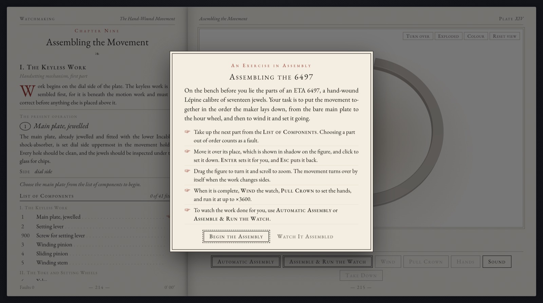This screenshot has height=303, width=543.
Task: Click the 'An Exercise in Assembly' subtitle
Action: [271, 66]
